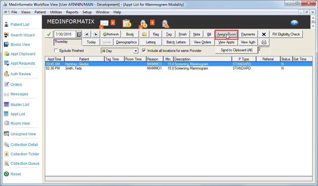This screenshot has height=186, width=318.
Task: Click the envelope messages icon in header
Action: [104, 23]
